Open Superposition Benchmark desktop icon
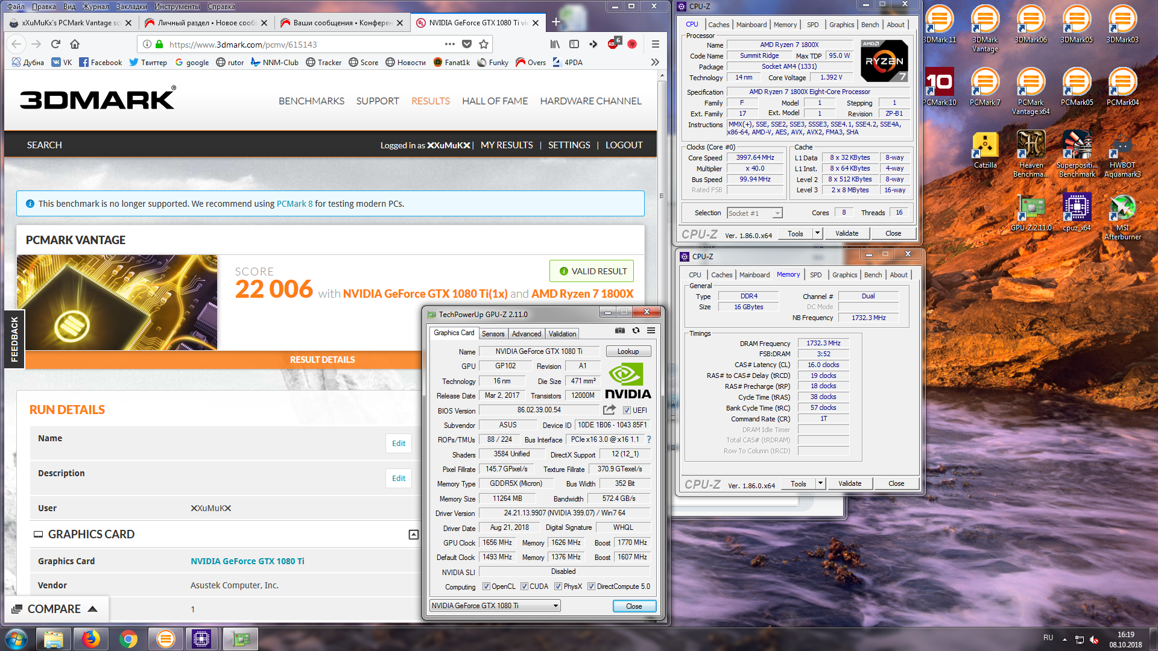 pos(1077,154)
